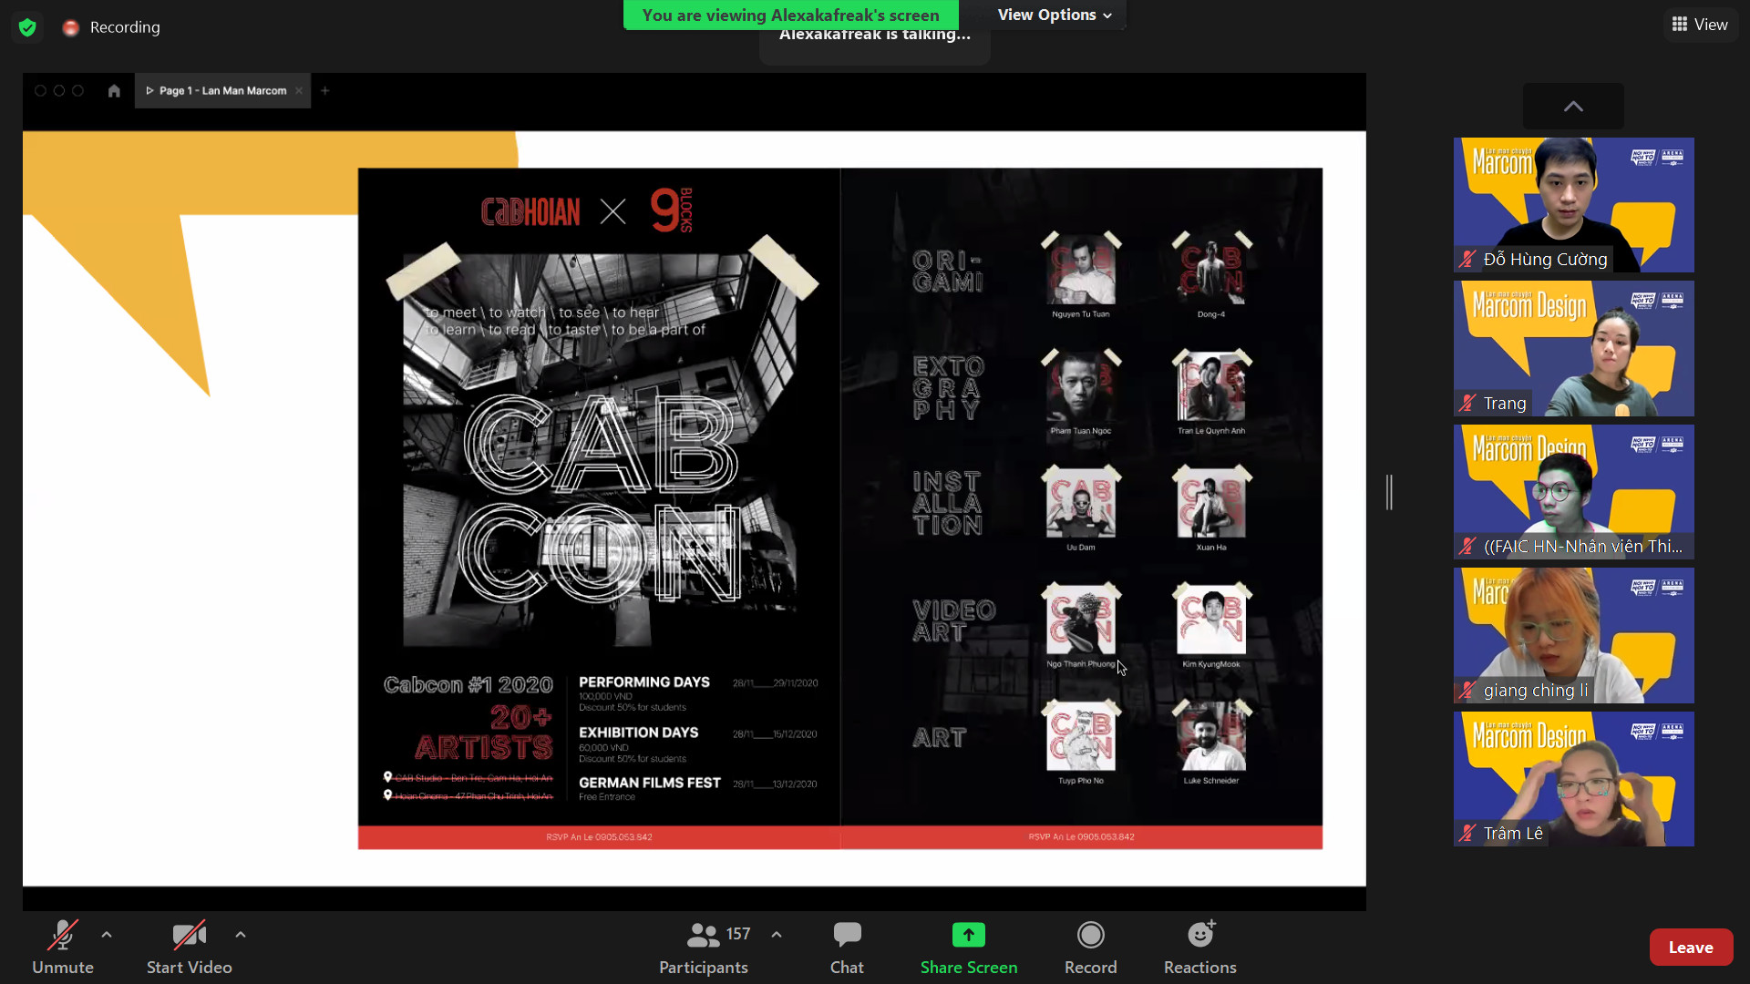Click the CABHOIAN logo on the poster
This screenshot has width=1750, height=984.
[x=530, y=212]
